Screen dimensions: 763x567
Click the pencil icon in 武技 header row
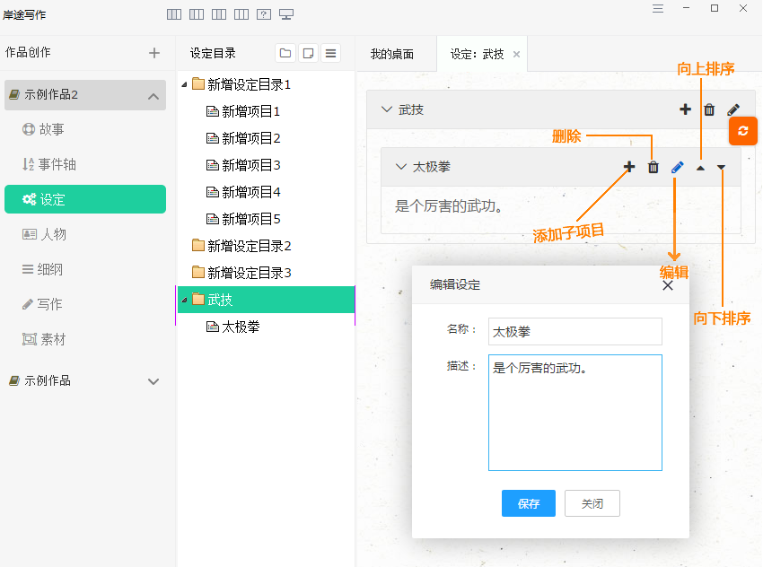733,109
